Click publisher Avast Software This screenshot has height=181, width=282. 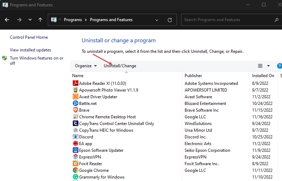point(198,97)
